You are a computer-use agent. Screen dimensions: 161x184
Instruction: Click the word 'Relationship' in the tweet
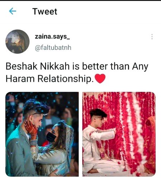65,79
